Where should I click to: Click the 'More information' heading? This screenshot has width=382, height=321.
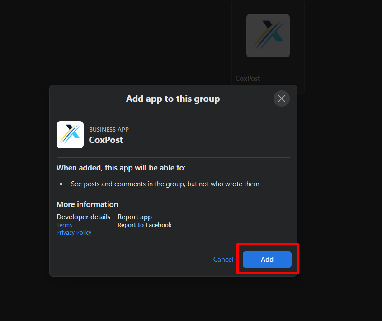point(87,204)
